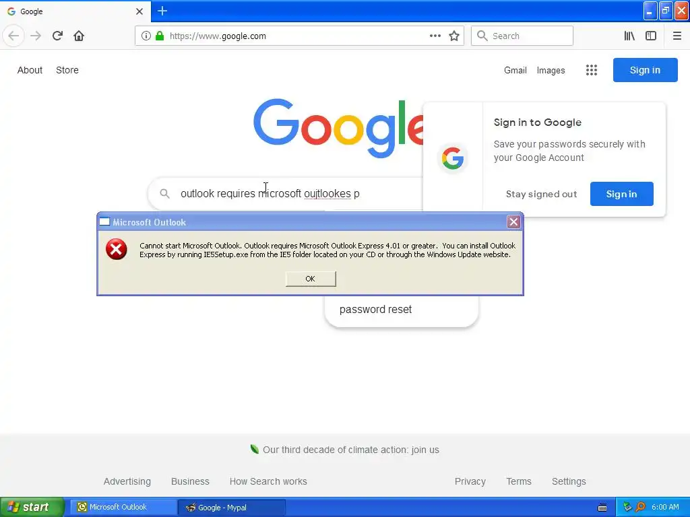Bookmark this page with the star

[454, 36]
